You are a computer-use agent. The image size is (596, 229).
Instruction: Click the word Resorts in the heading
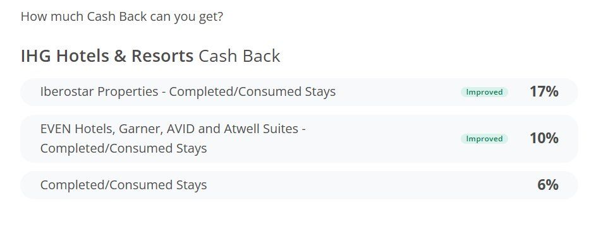(x=162, y=56)
